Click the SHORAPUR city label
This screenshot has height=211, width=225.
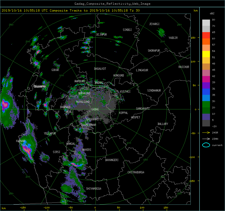click(x=154, y=51)
